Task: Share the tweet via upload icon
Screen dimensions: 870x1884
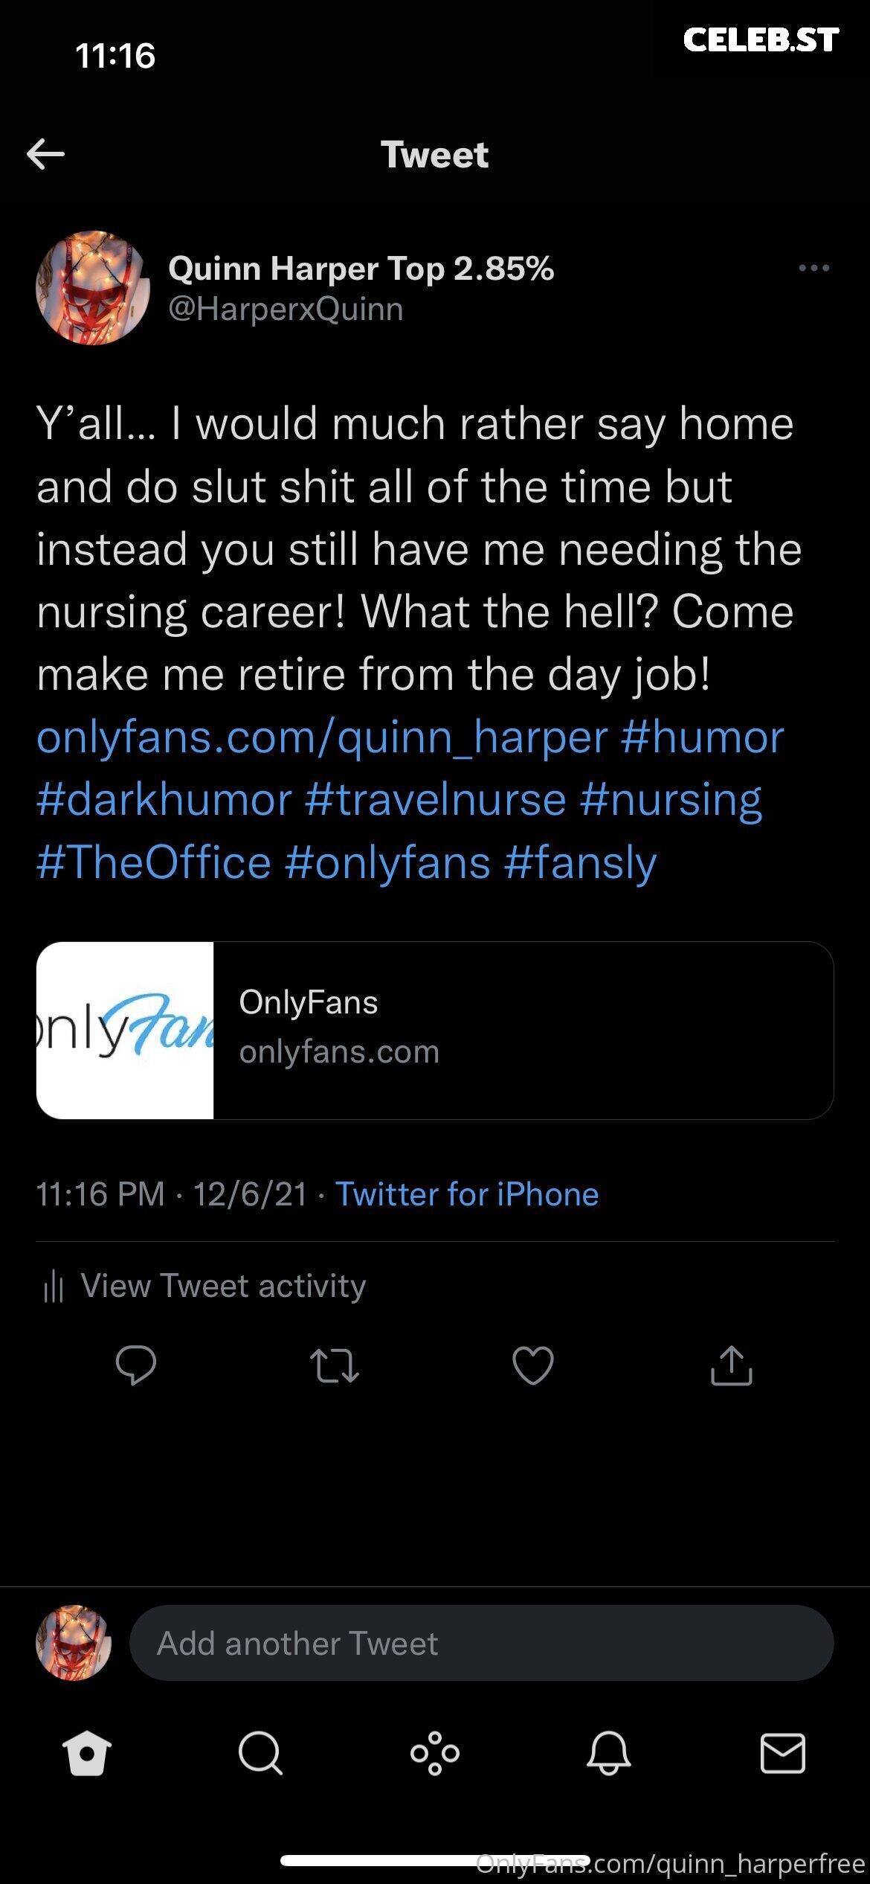Action: (x=732, y=1365)
